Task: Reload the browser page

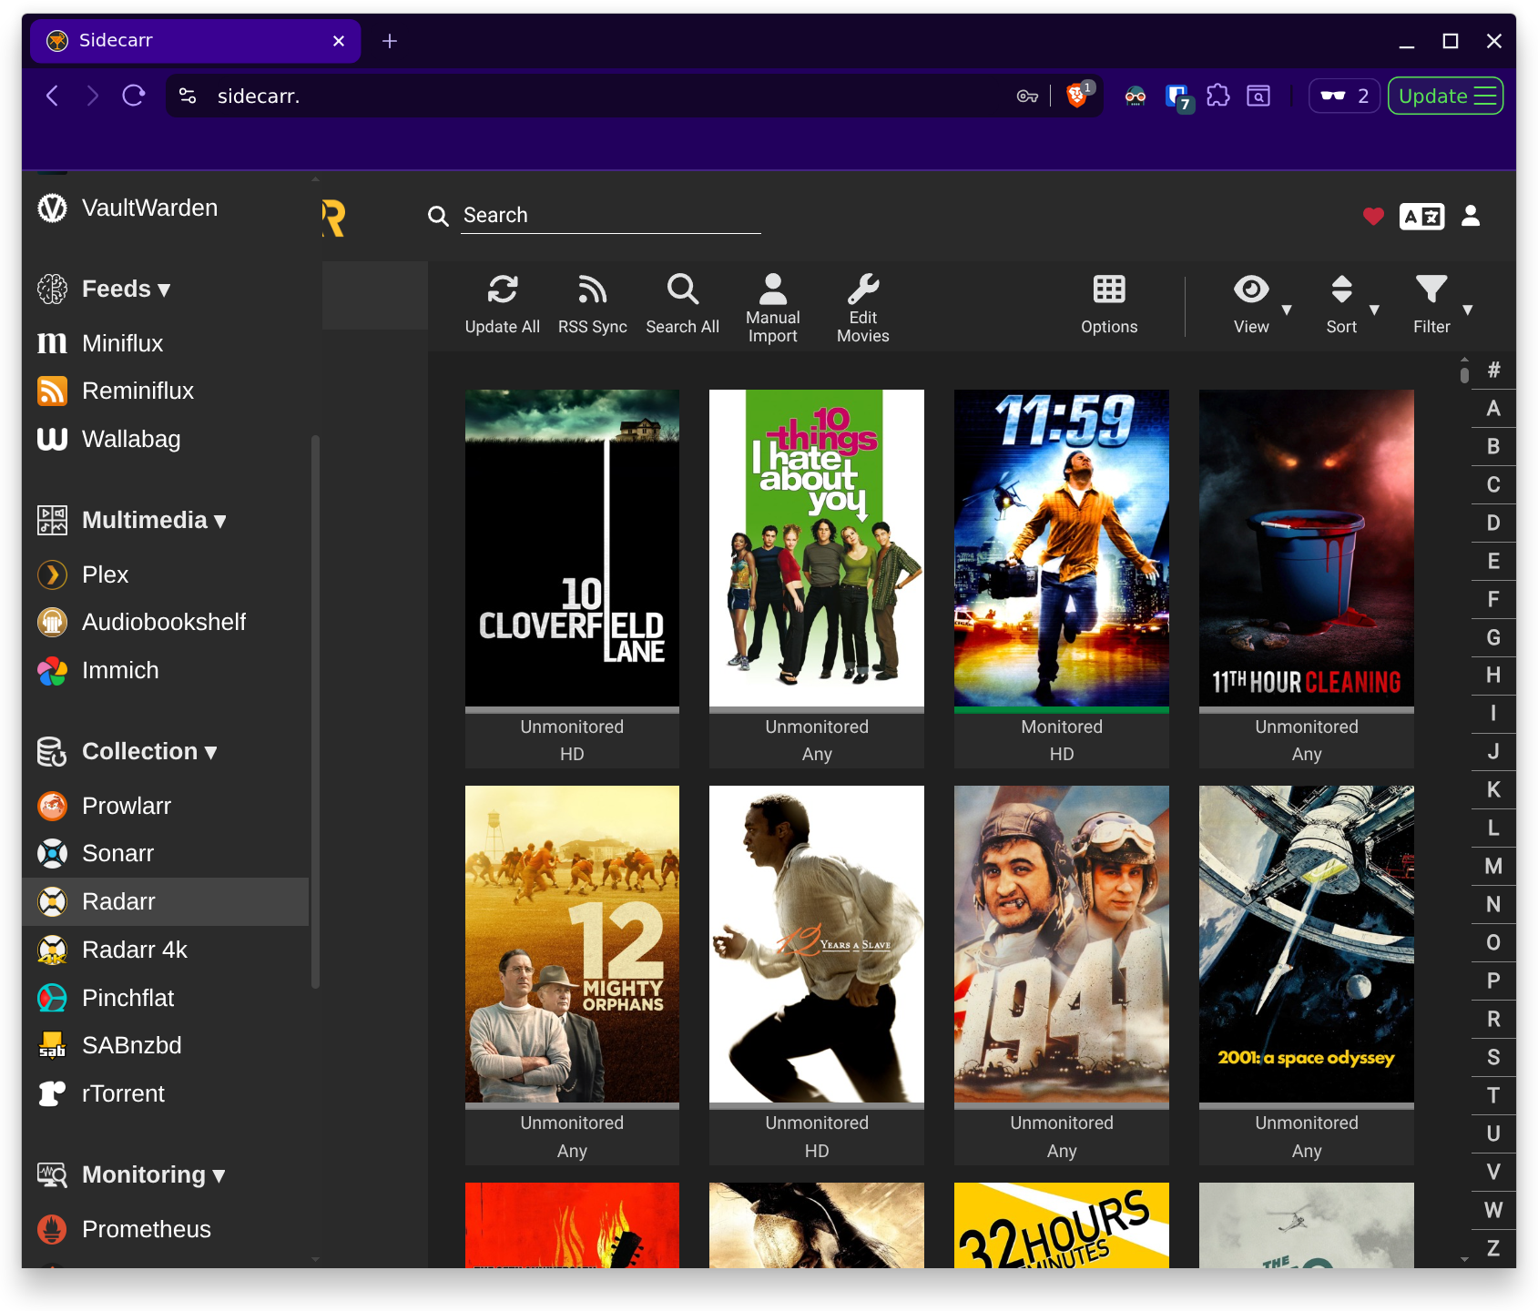Action: tap(134, 96)
